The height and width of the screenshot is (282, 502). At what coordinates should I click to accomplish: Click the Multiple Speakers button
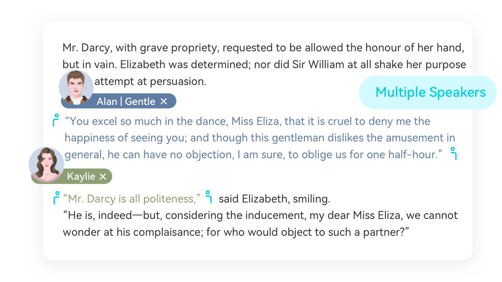tap(430, 92)
